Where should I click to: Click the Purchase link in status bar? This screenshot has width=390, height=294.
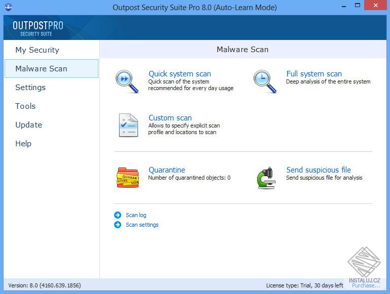(x=366, y=285)
